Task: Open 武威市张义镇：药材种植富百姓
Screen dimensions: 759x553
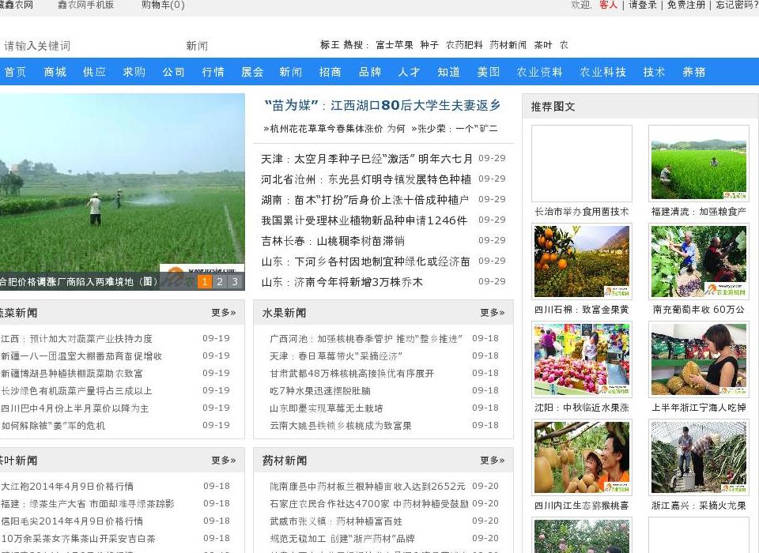Action: tap(336, 521)
